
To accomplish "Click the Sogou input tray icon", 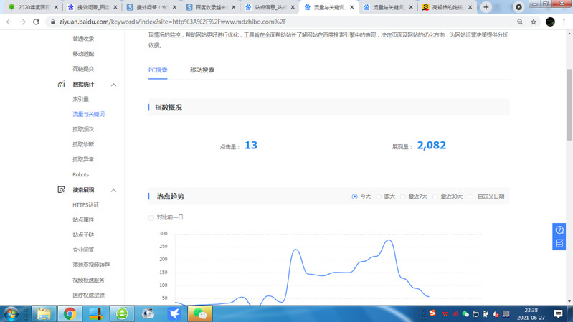I will (x=432, y=313).
